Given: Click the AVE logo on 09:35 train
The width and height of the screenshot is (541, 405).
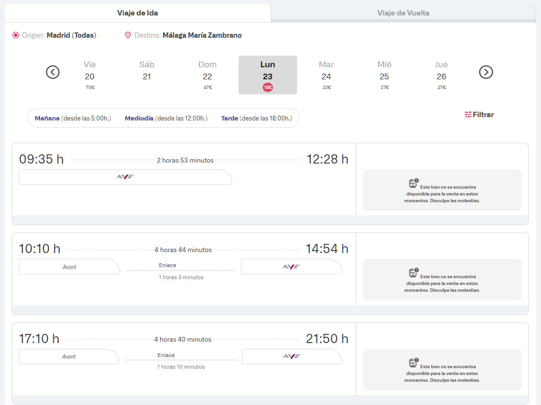Looking at the screenshot, I should (125, 177).
